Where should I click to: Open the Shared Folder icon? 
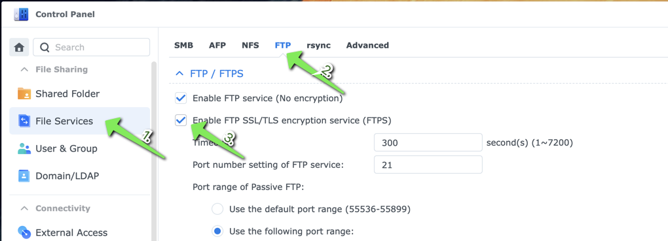[24, 93]
